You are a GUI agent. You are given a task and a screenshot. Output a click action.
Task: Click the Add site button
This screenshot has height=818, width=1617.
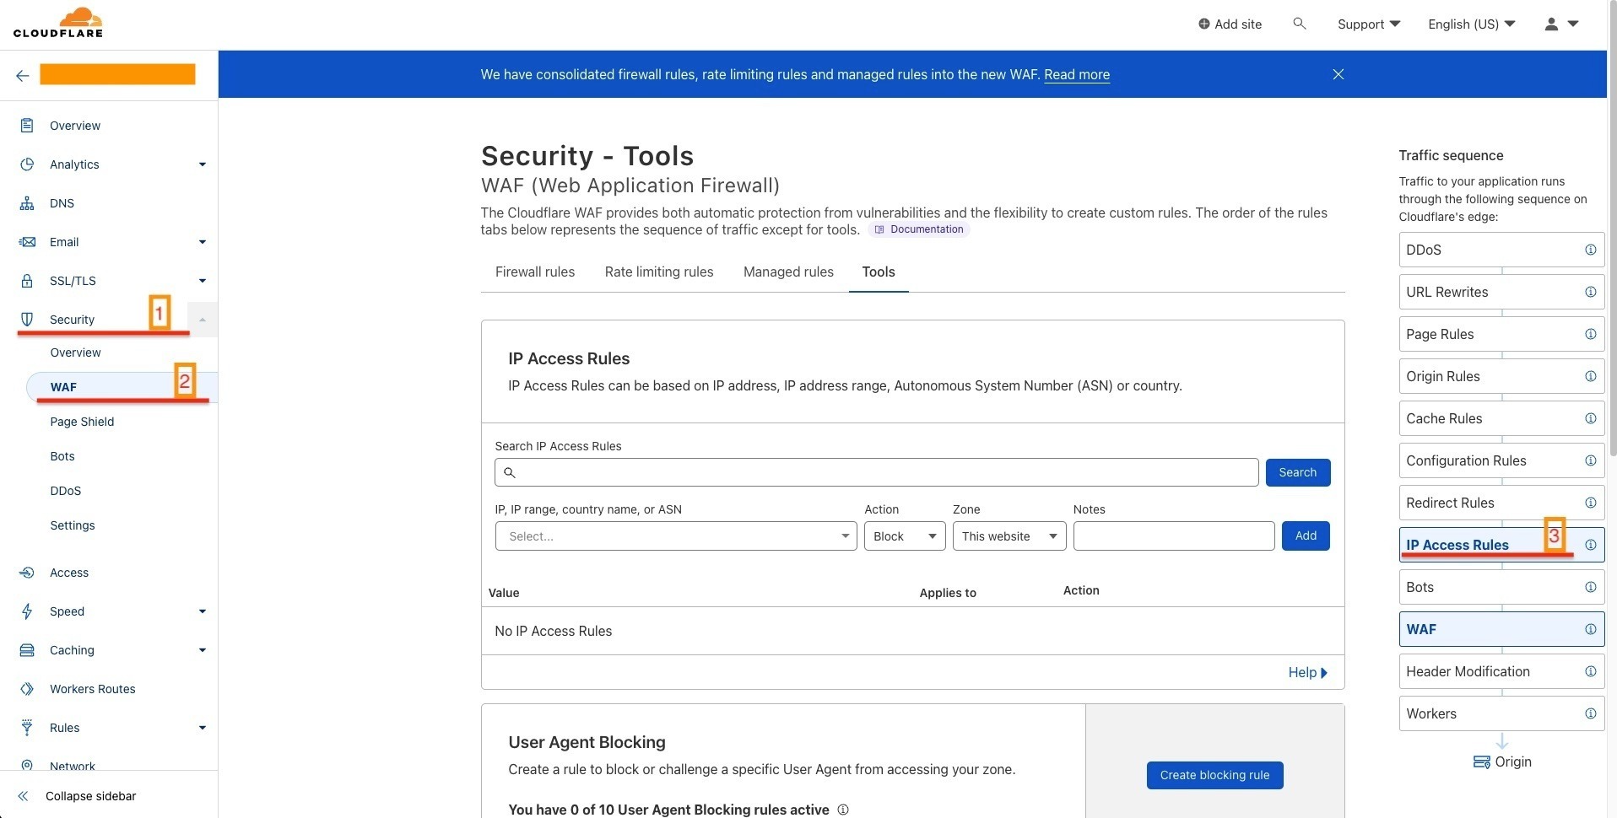point(1230,24)
